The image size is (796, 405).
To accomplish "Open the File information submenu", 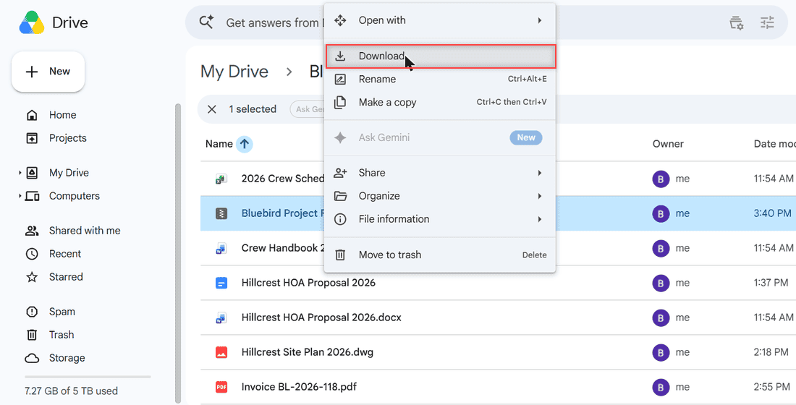I will pyautogui.click(x=440, y=219).
